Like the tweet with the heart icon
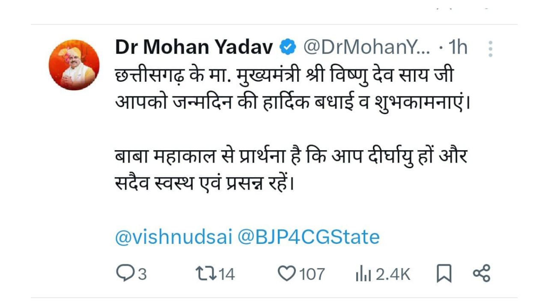Viewport: 548px width, 308px height. [x=287, y=273]
